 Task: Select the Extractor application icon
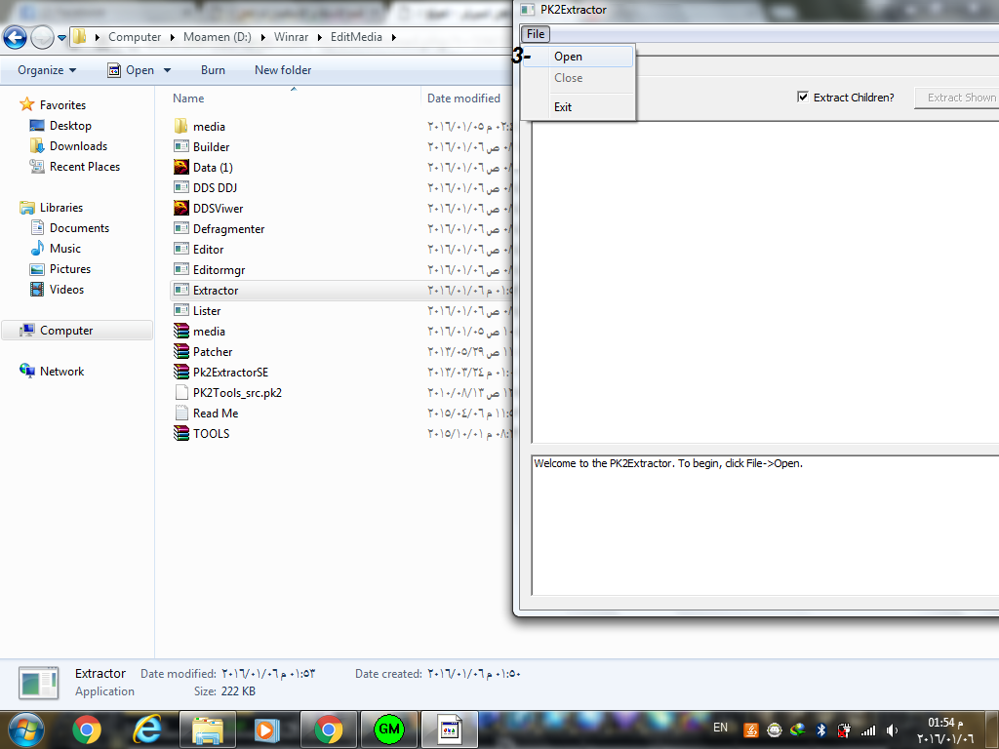[180, 290]
